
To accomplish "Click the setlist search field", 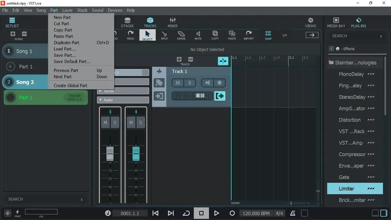I will (45, 199).
